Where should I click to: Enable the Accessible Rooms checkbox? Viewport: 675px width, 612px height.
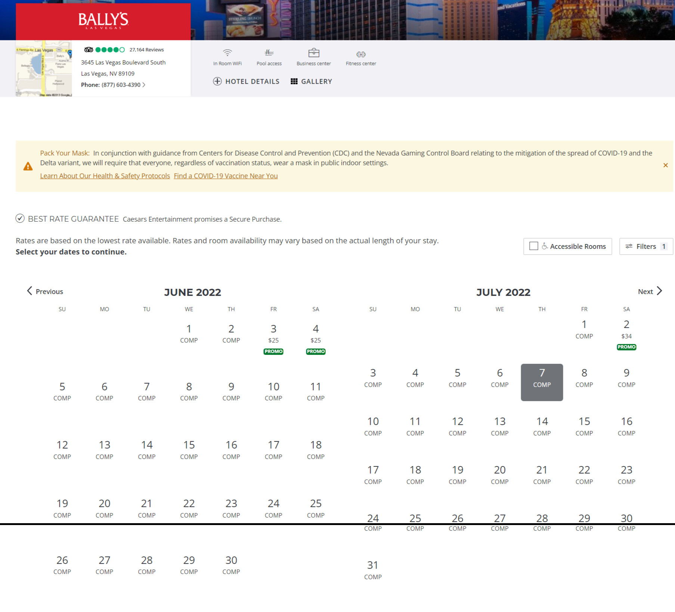[x=534, y=246]
